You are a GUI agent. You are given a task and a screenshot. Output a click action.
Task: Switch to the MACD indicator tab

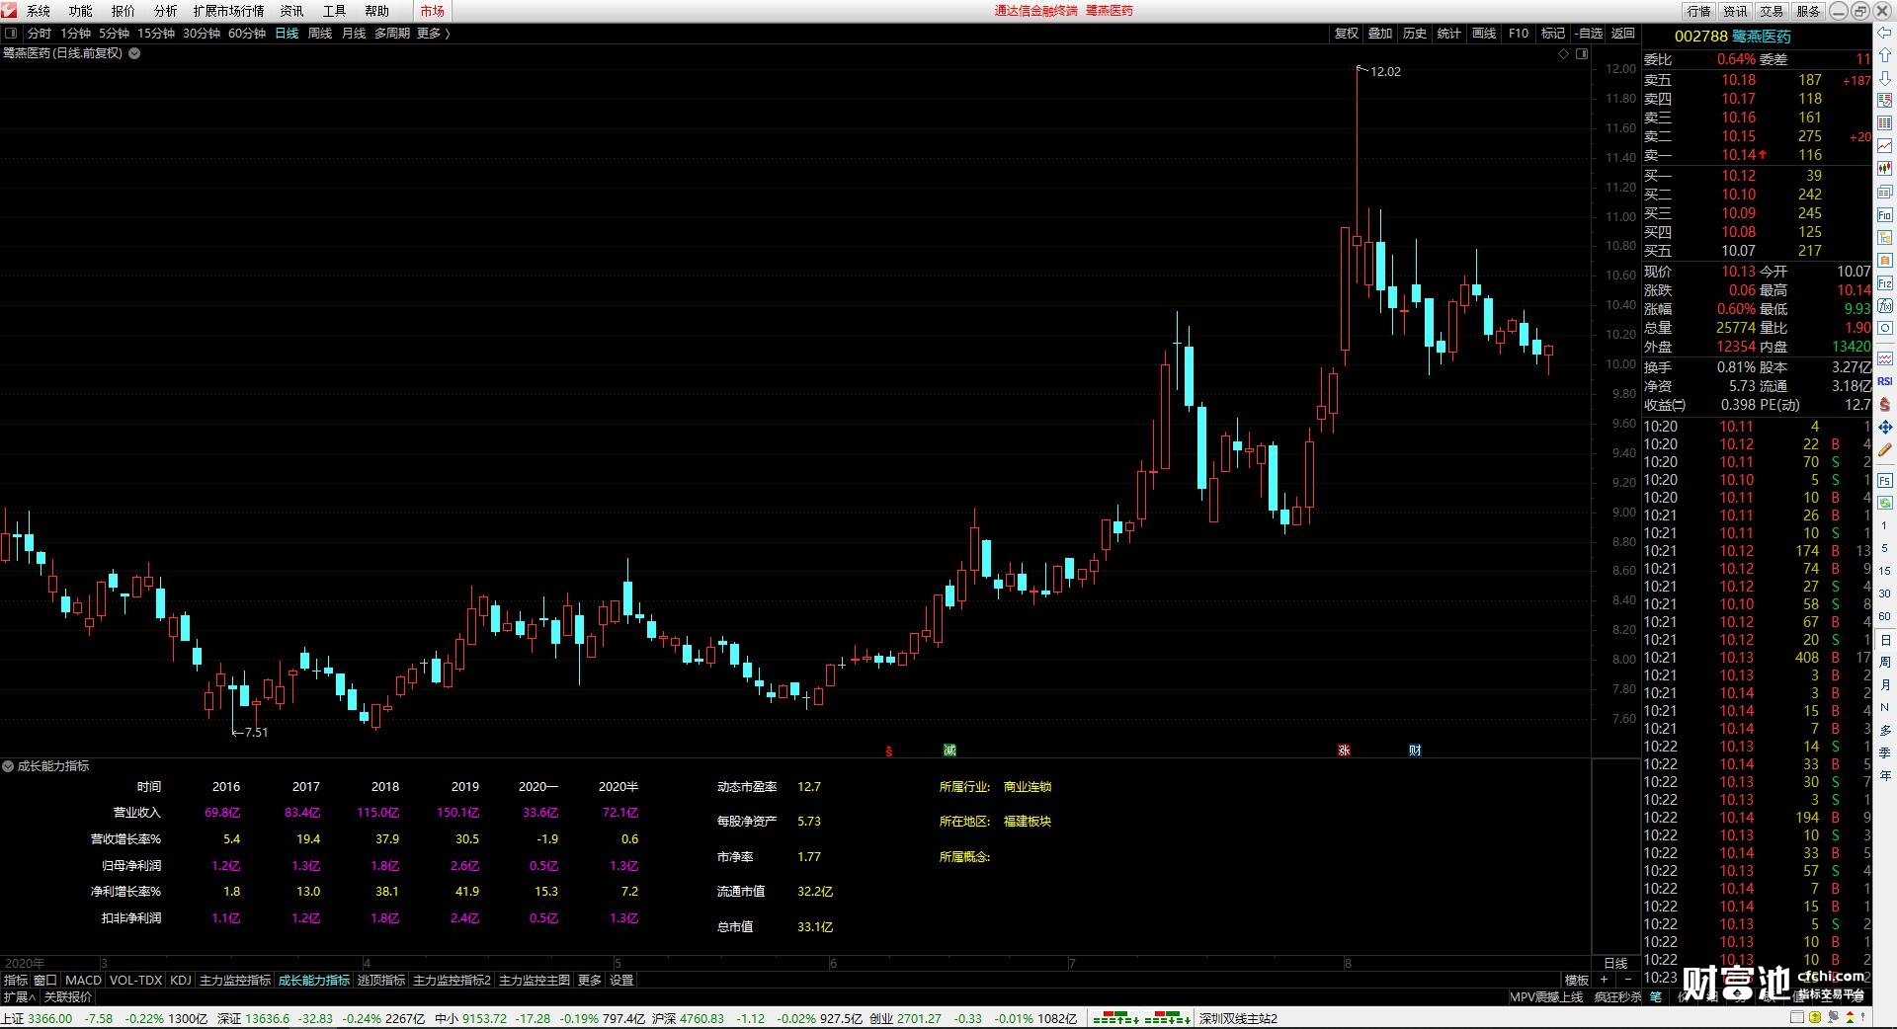point(84,981)
